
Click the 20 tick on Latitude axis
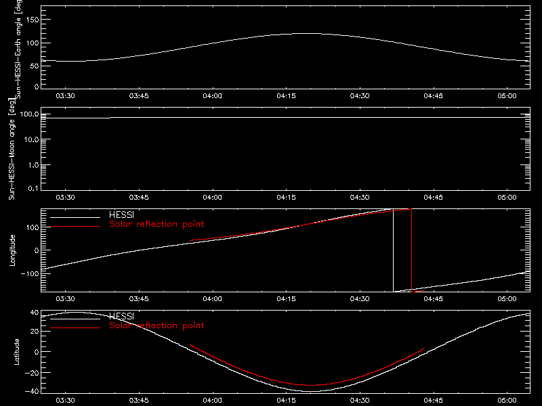click(x=35, y=332)
